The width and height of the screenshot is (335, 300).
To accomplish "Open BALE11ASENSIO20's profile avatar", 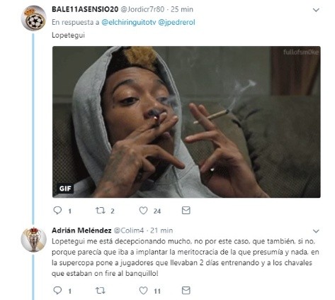I will (33, 18).
